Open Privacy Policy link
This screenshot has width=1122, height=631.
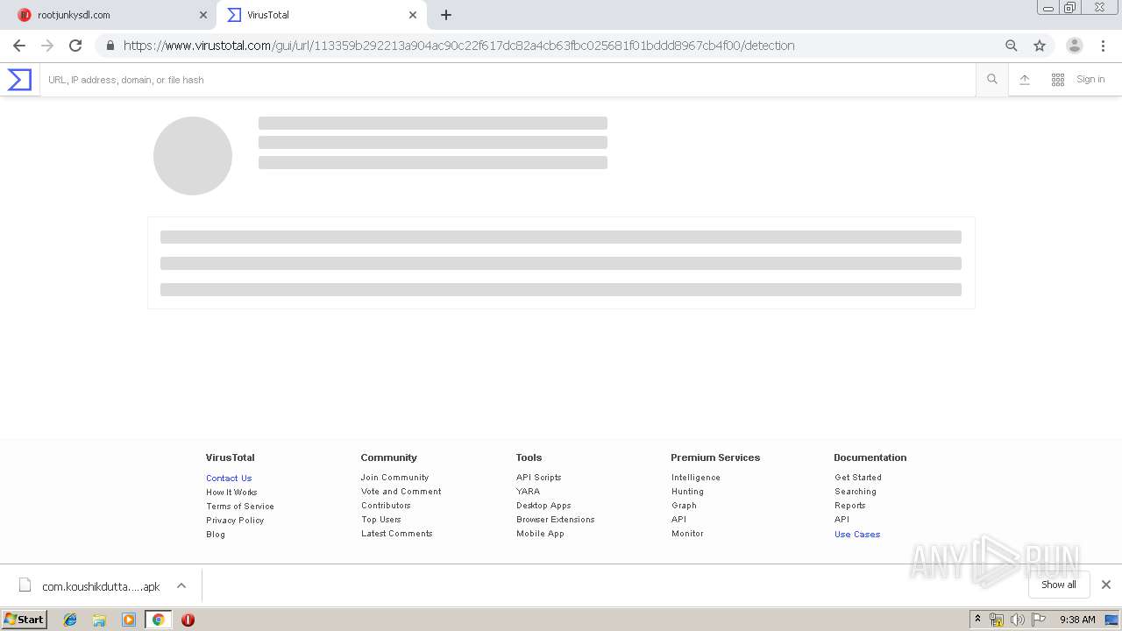(235, 521)
